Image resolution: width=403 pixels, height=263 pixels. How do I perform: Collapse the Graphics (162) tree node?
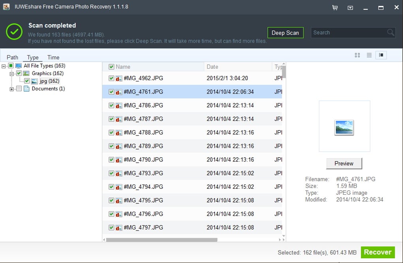pos(11,74)
